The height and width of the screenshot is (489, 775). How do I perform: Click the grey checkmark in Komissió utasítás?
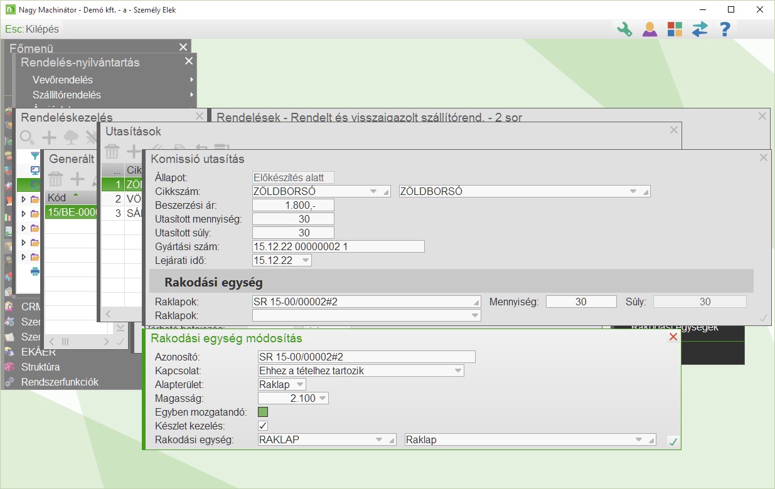click(764, 318)
